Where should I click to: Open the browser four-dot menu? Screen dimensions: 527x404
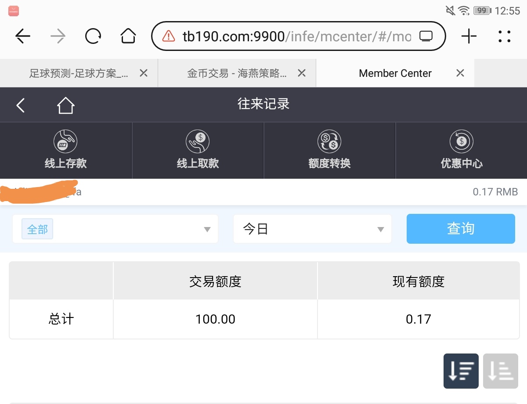coord(505,36)
